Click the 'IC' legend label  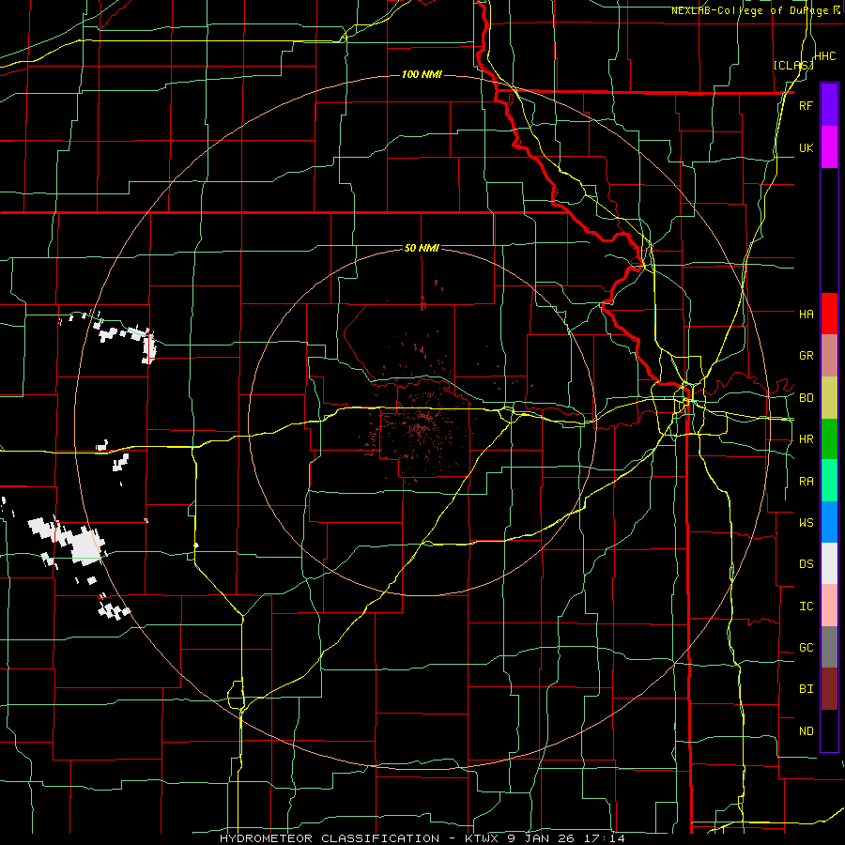806,607
